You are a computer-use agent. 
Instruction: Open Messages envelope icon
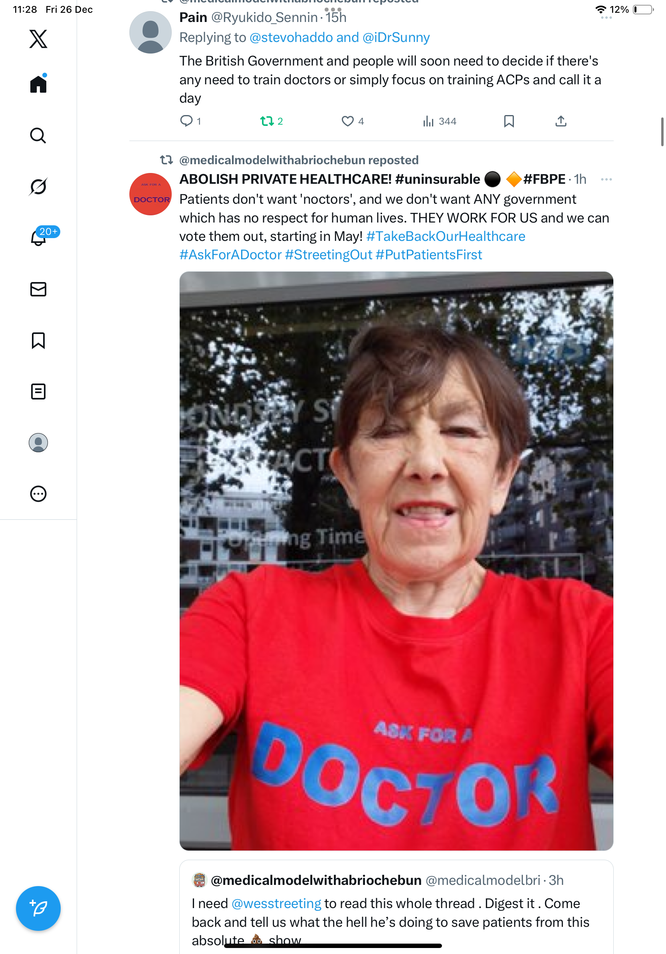tap(38, 289)
